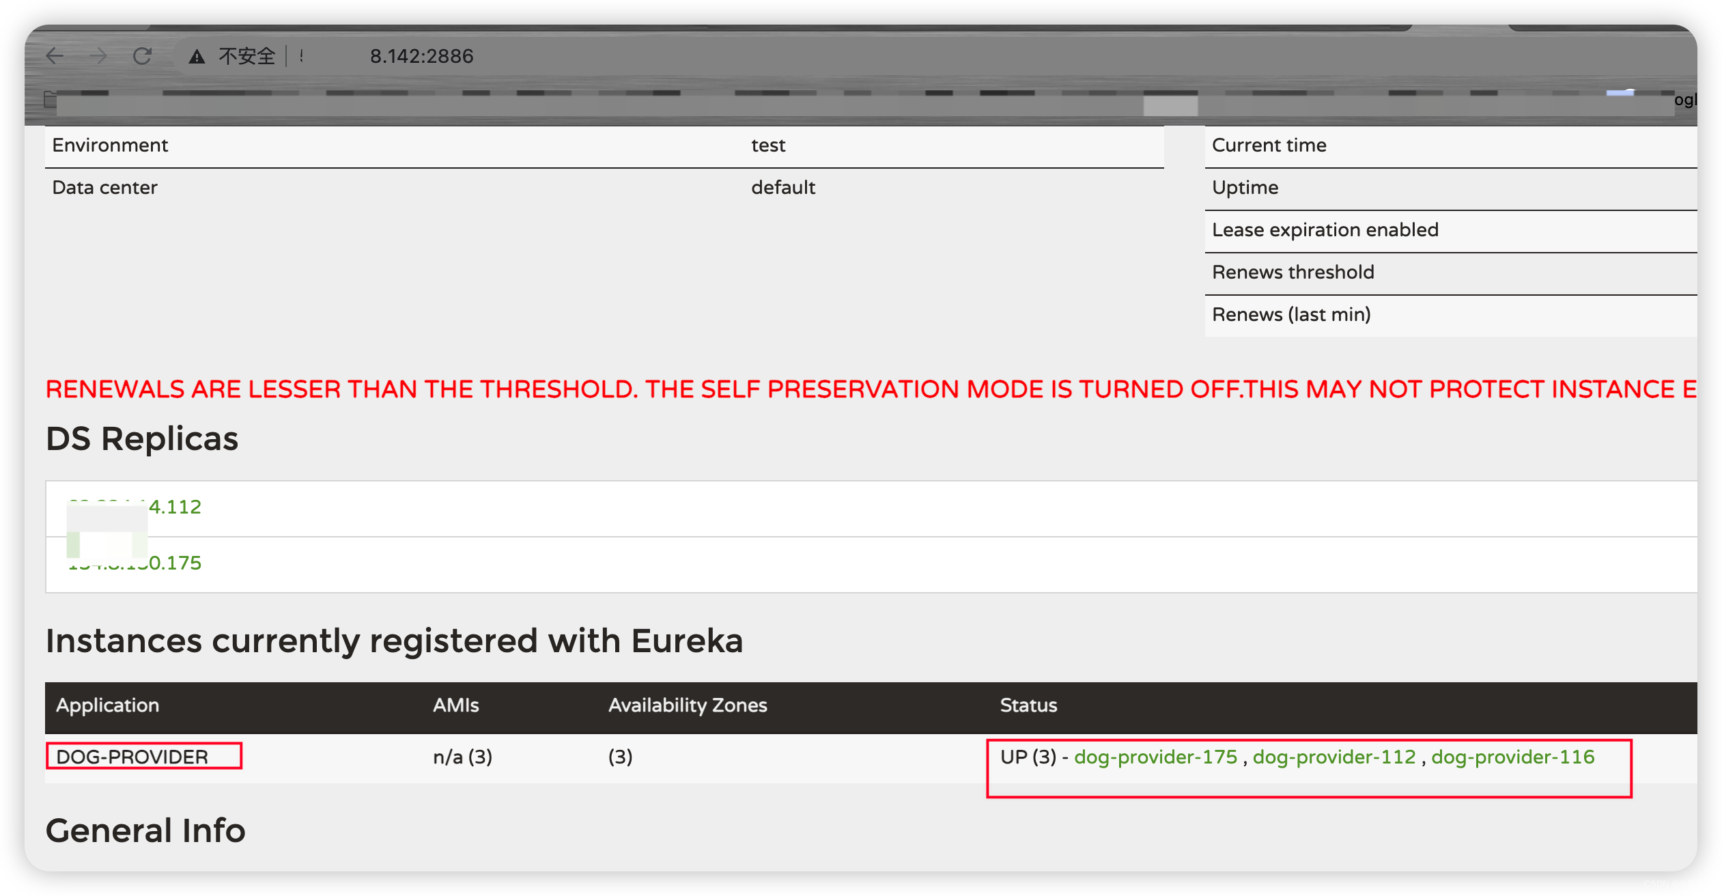Click the address bar URL 8.142:2886

(421, 56)
